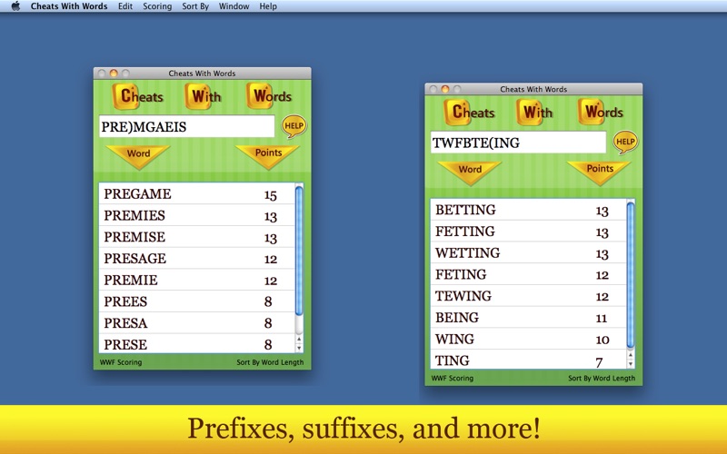
Task: Open the Cheats With Words application menu
Action: coord(69,6)
